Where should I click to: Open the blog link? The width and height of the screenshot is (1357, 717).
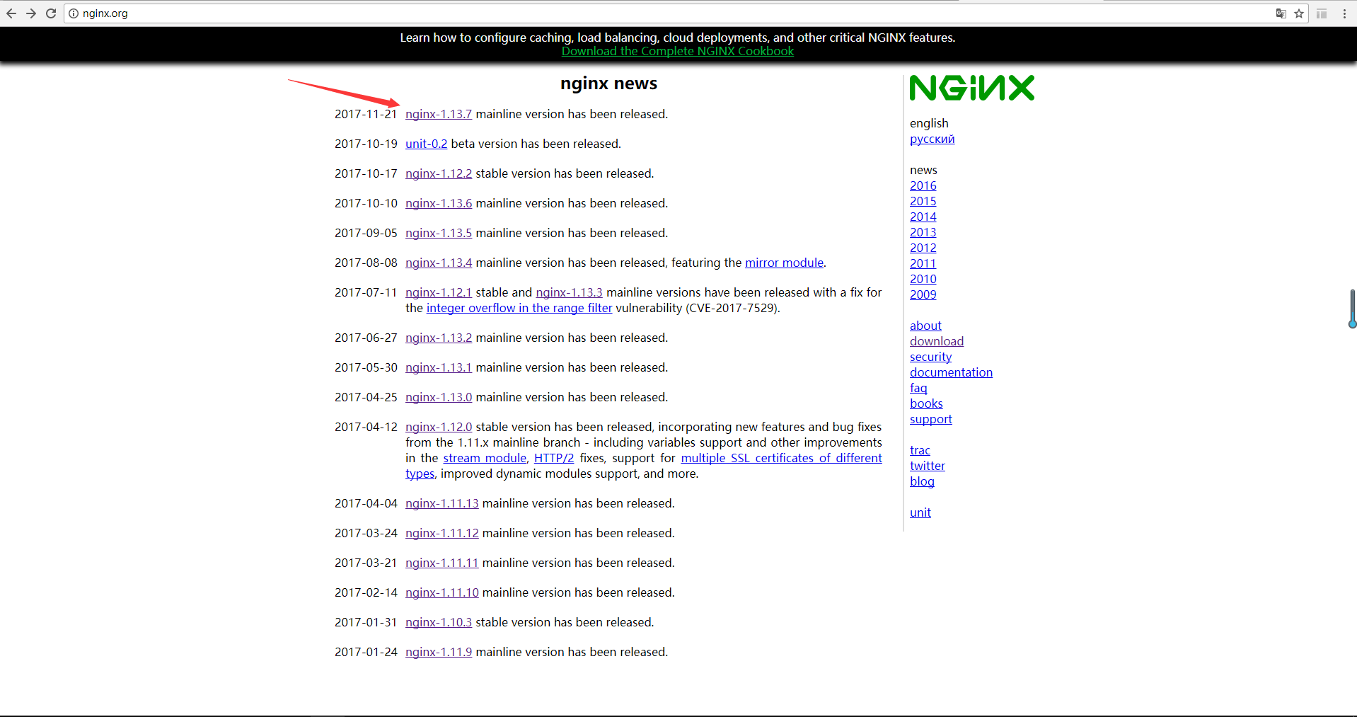click(x=922, y=481)
